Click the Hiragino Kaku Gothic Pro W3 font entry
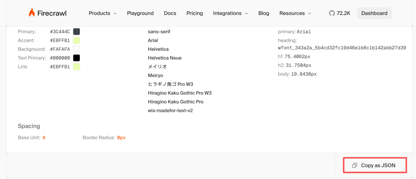The image size is (416, 179). coord(179,93)
